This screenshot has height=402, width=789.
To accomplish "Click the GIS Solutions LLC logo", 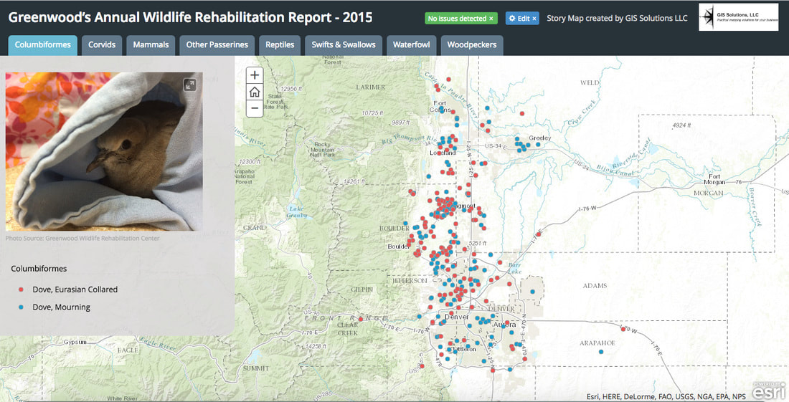I will coord(739,17).
